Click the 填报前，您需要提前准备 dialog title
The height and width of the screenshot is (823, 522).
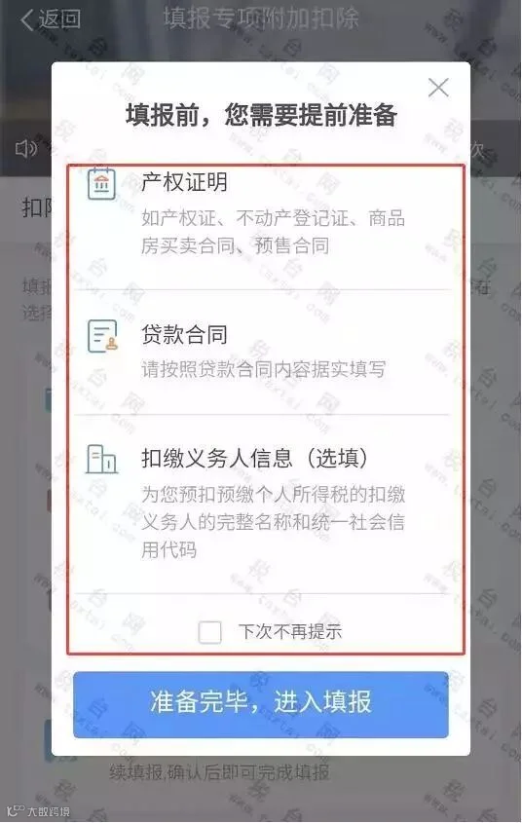(x=261, y=114)
